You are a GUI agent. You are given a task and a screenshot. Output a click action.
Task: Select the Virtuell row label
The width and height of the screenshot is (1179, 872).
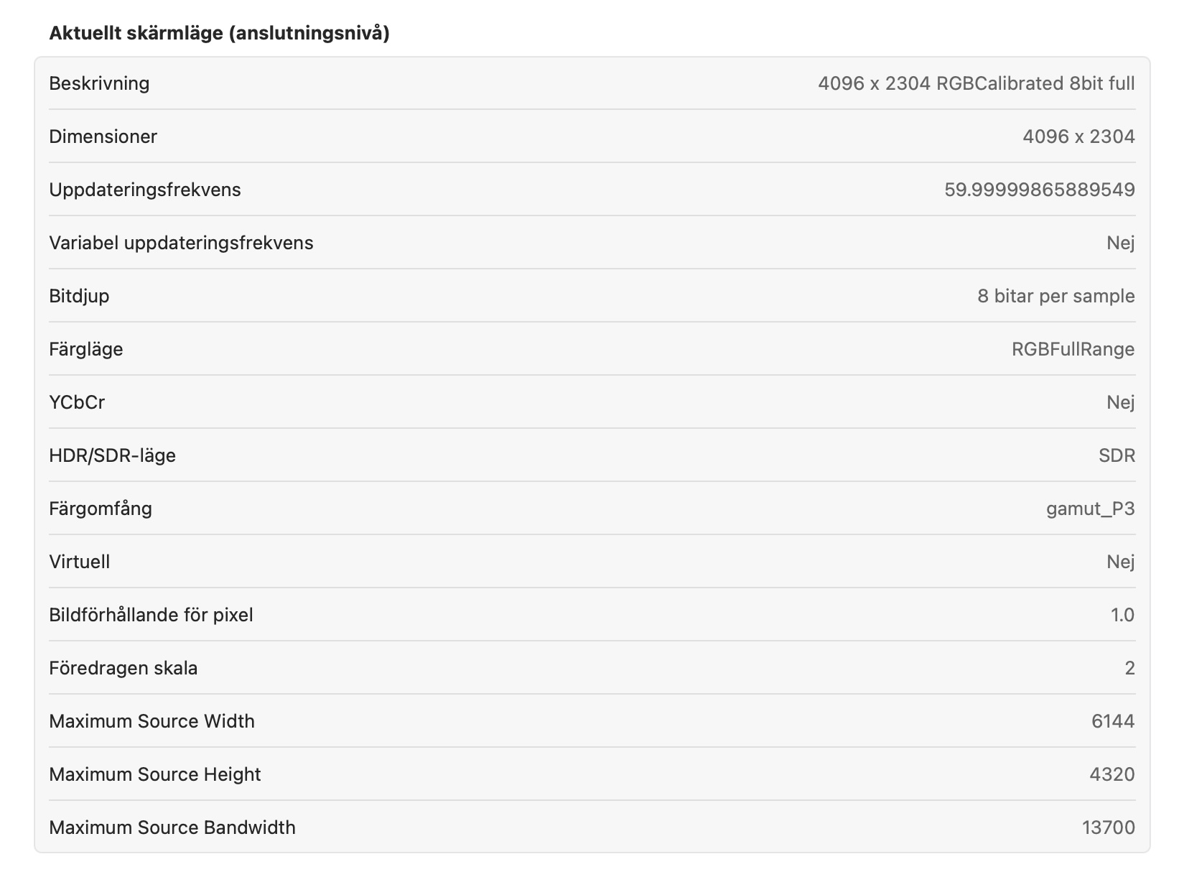coord(79,562)
